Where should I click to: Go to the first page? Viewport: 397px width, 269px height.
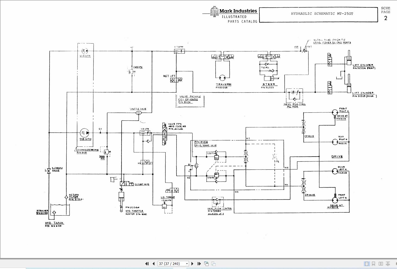[147, 264]
